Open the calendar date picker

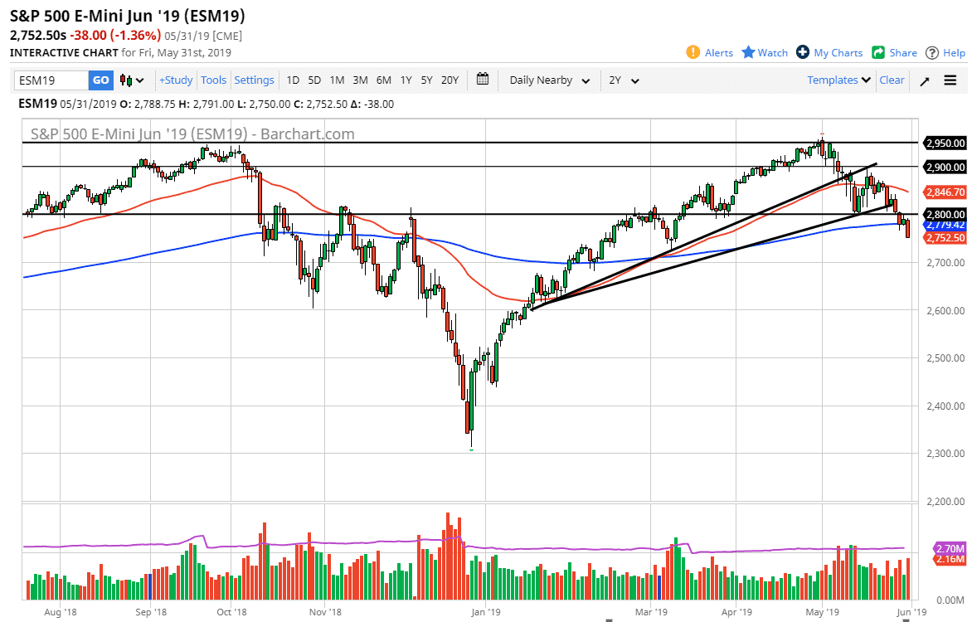482,80
